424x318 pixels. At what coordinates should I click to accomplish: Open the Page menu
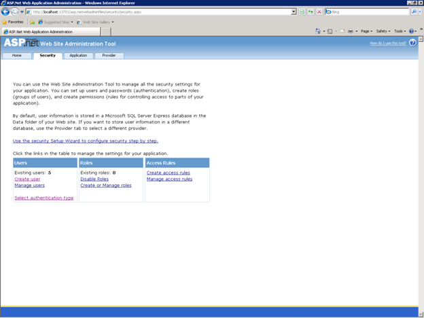pos(366,31)
